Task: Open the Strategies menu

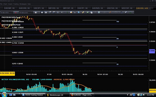Action: coord(23,4)
